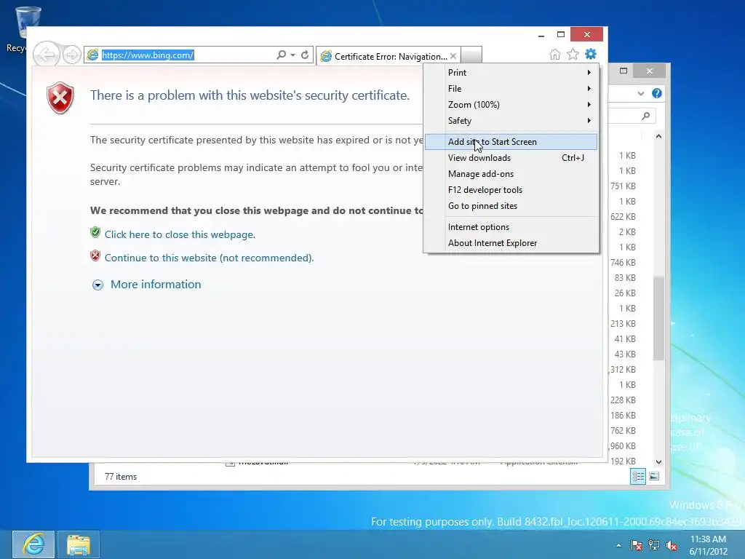Open the taskbar clock showing 11:38 AM

708,545
